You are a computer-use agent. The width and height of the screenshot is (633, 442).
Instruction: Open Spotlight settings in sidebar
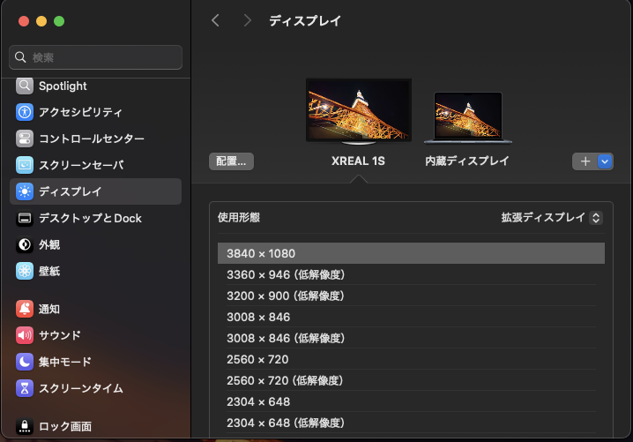point(95,86)
